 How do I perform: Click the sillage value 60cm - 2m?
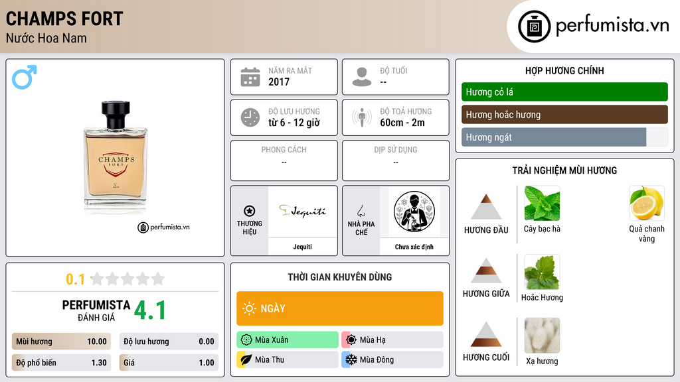pyautogui.click(x=402, y=123)
